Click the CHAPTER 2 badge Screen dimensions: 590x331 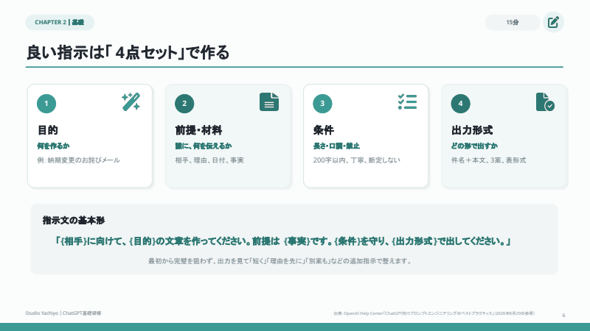(60, 22)
